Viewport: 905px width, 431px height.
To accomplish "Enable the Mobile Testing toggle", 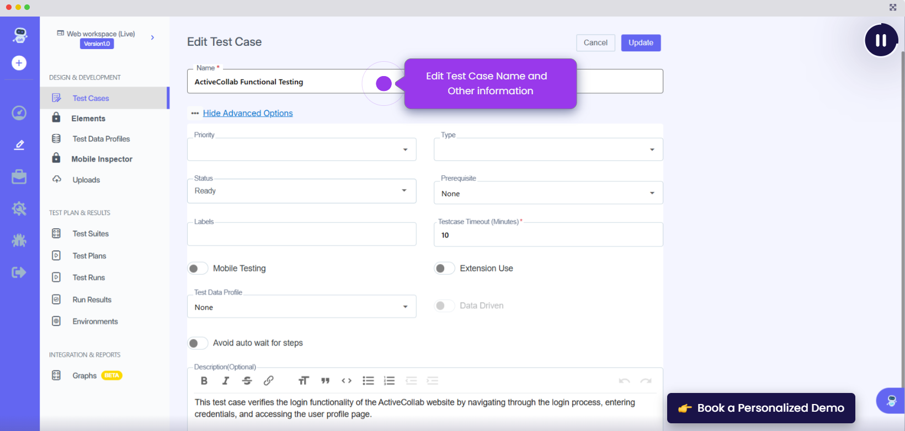I will [198, 268].
